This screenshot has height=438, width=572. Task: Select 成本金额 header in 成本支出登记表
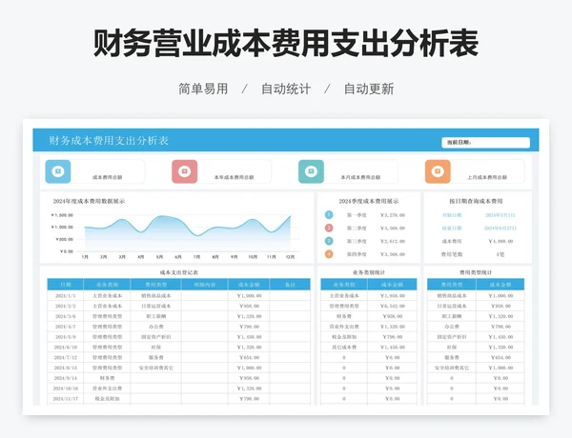249,285
